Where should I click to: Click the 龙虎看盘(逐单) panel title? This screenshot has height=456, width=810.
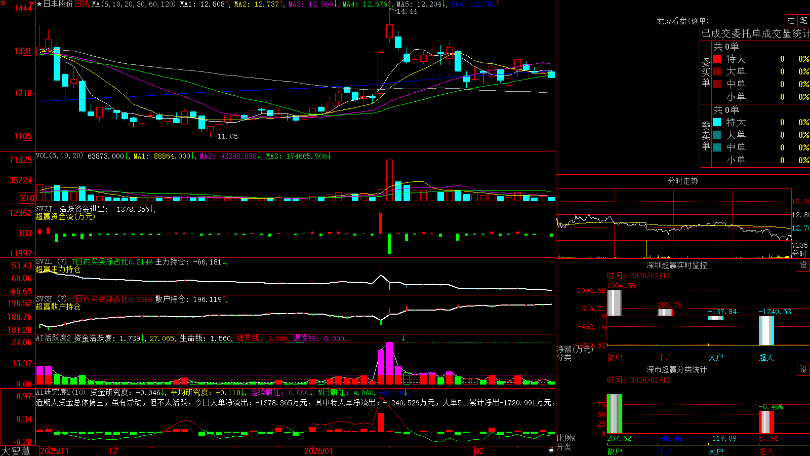point(683,21)
